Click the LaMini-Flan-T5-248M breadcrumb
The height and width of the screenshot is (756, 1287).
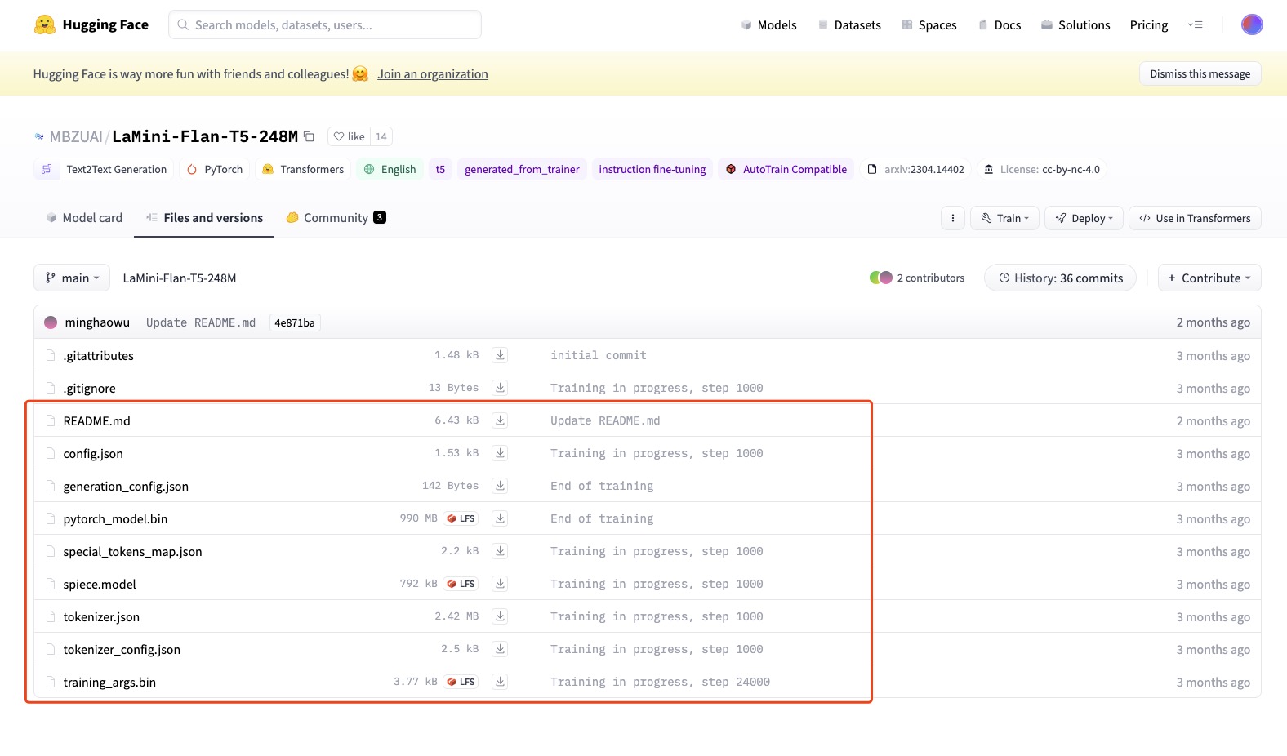pos(180,278)
